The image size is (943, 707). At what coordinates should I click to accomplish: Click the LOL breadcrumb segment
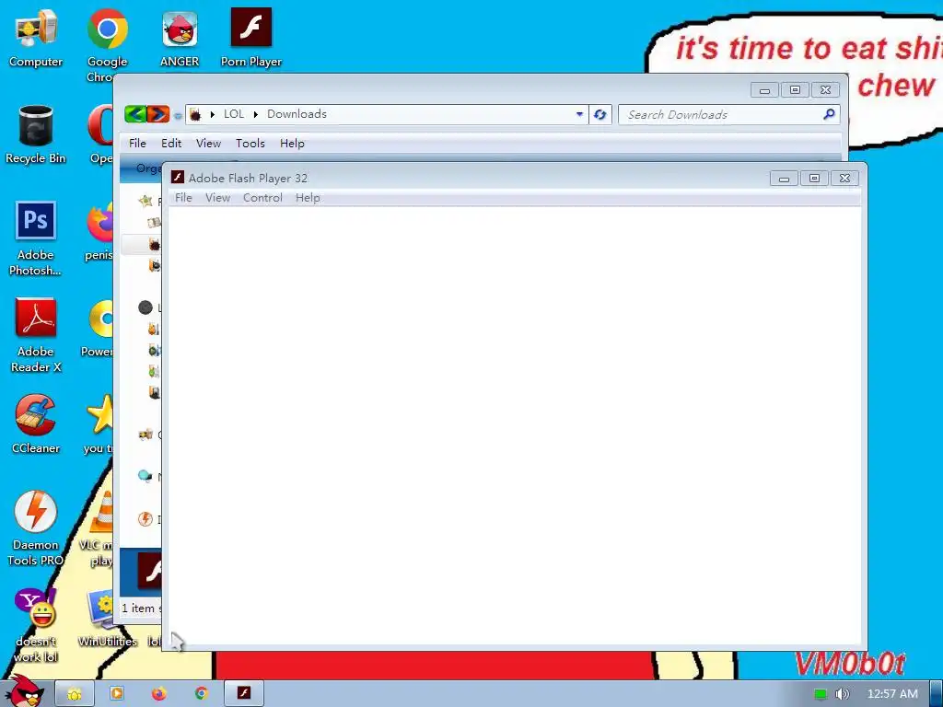pos(234,113)
